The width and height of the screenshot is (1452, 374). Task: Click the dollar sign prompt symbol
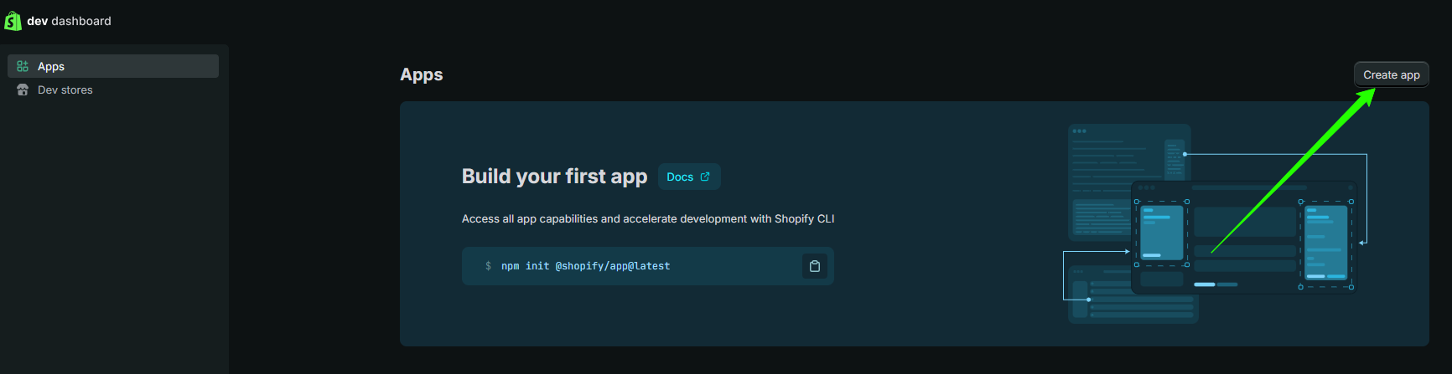[488, 266]
